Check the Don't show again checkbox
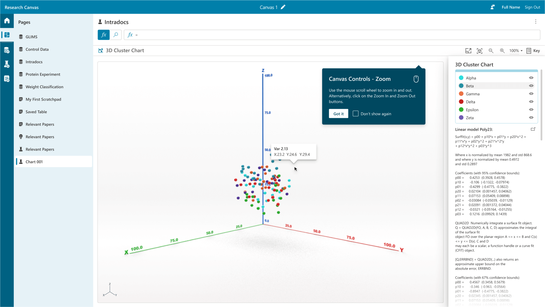 click(355, 114)
